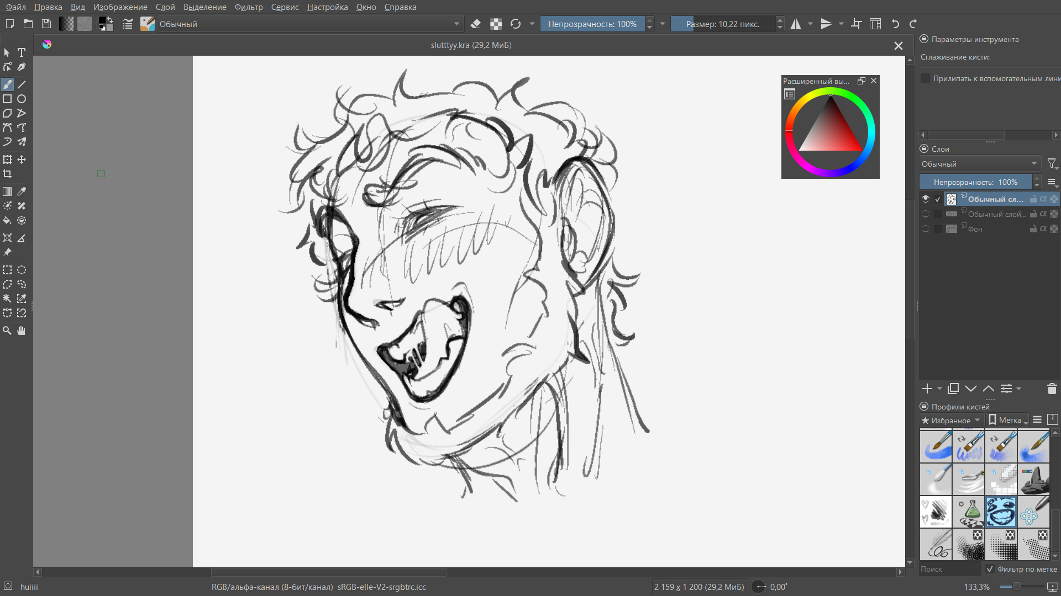Open brush blending mode dropdown in toolbar

pos(309,24)
